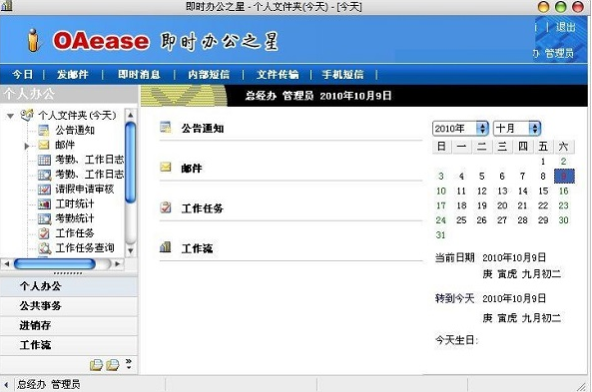Click the 邮件 envelope icon in main panel
The image size is (592, 392).
[x=166, y=168]
